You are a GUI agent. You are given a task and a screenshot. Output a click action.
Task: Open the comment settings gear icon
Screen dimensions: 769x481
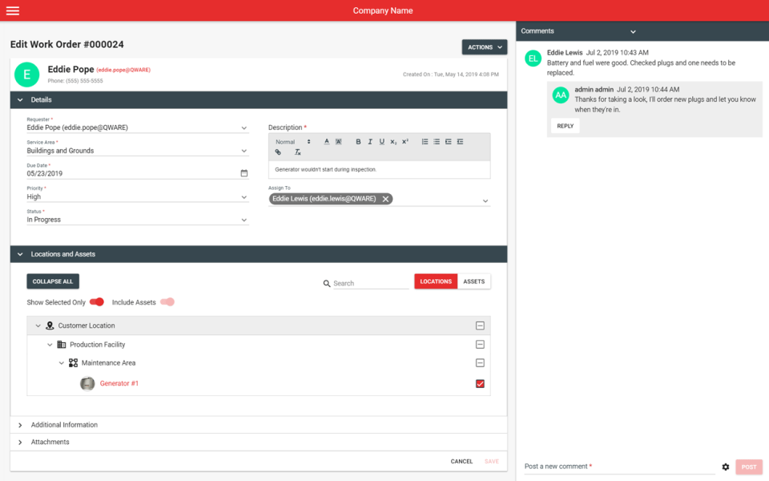pyautogui.click(x=726, y=467)
